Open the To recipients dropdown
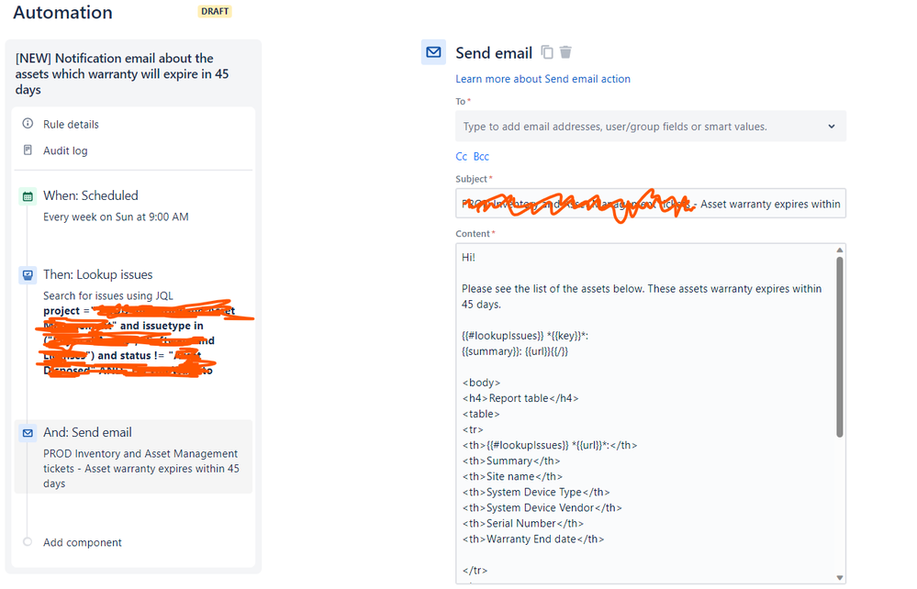 point(831,126)
